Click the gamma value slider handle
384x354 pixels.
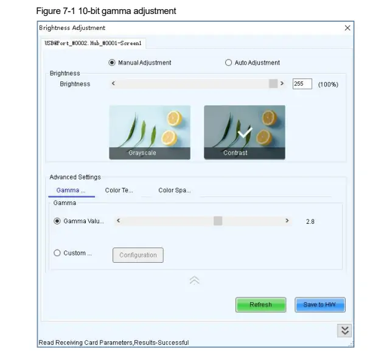(218, 221)
